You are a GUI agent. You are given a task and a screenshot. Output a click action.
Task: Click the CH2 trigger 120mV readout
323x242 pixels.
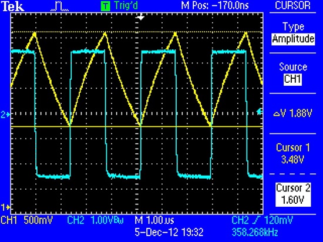[262, 220]
